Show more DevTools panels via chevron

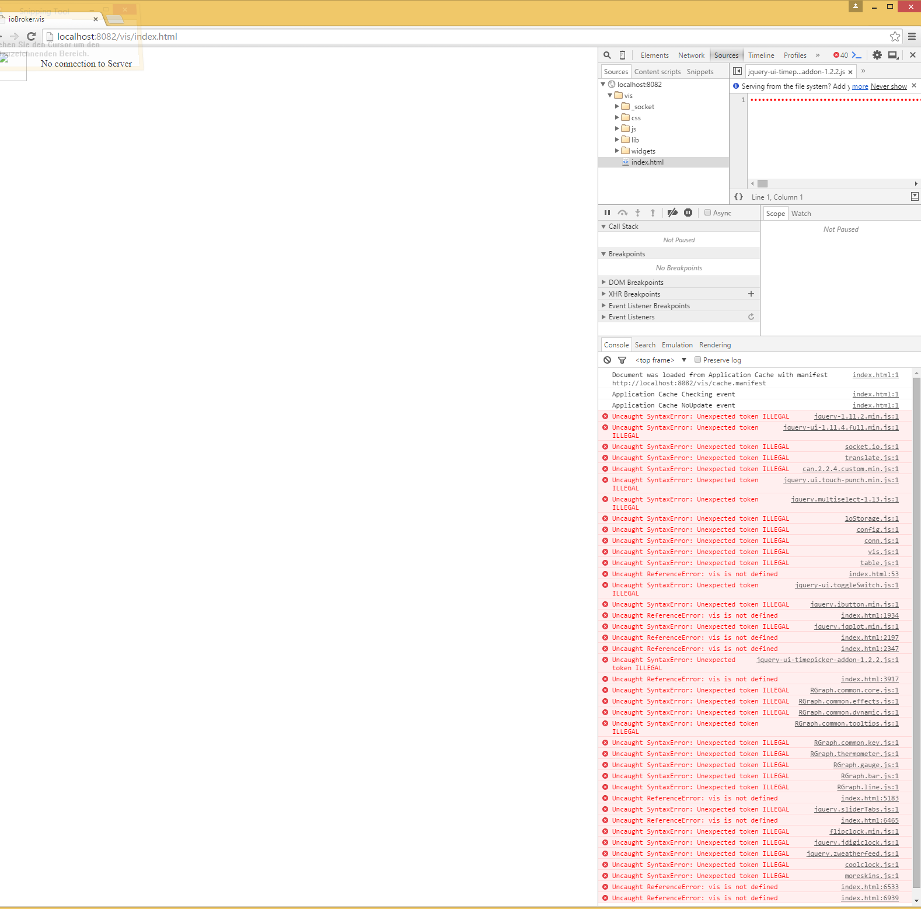(x=818, y=55)
